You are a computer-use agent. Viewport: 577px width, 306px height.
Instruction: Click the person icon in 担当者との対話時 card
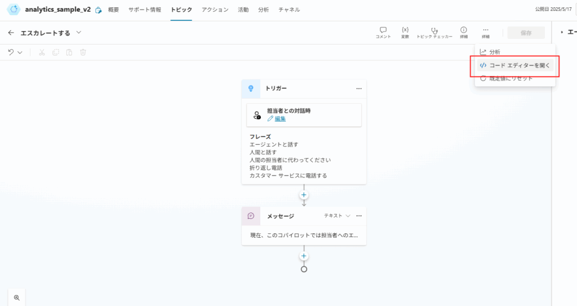click(x=257, y=116)
